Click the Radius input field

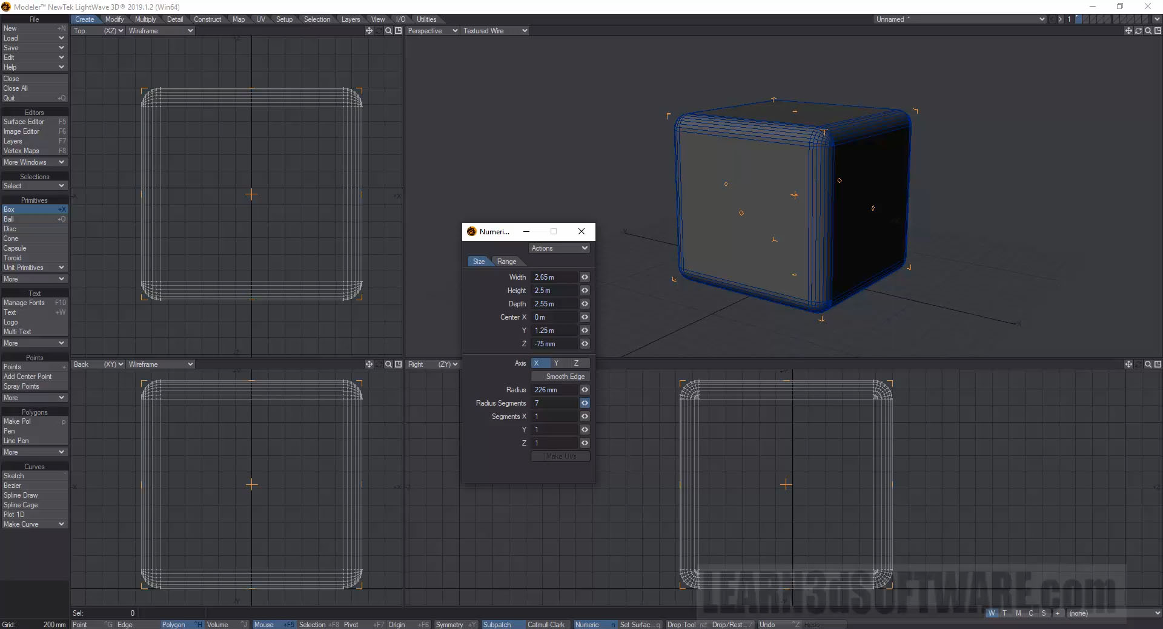(x=554, y=390)
